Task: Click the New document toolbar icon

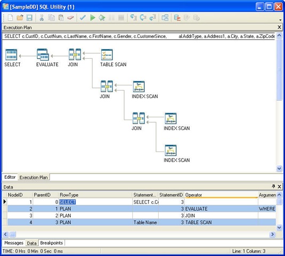Action: (10, 18)
